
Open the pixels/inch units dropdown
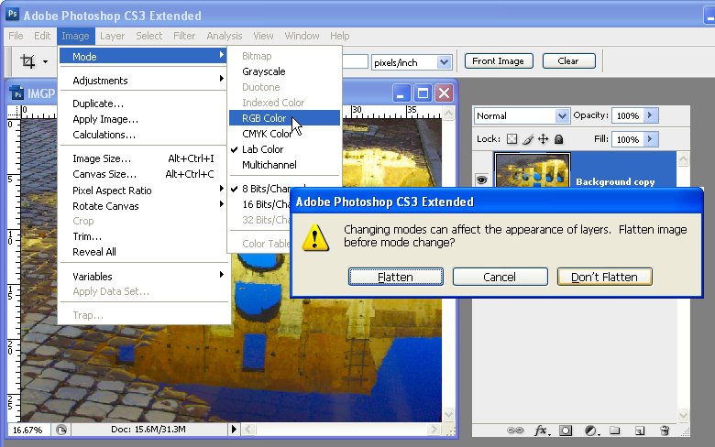click(444, 62)
